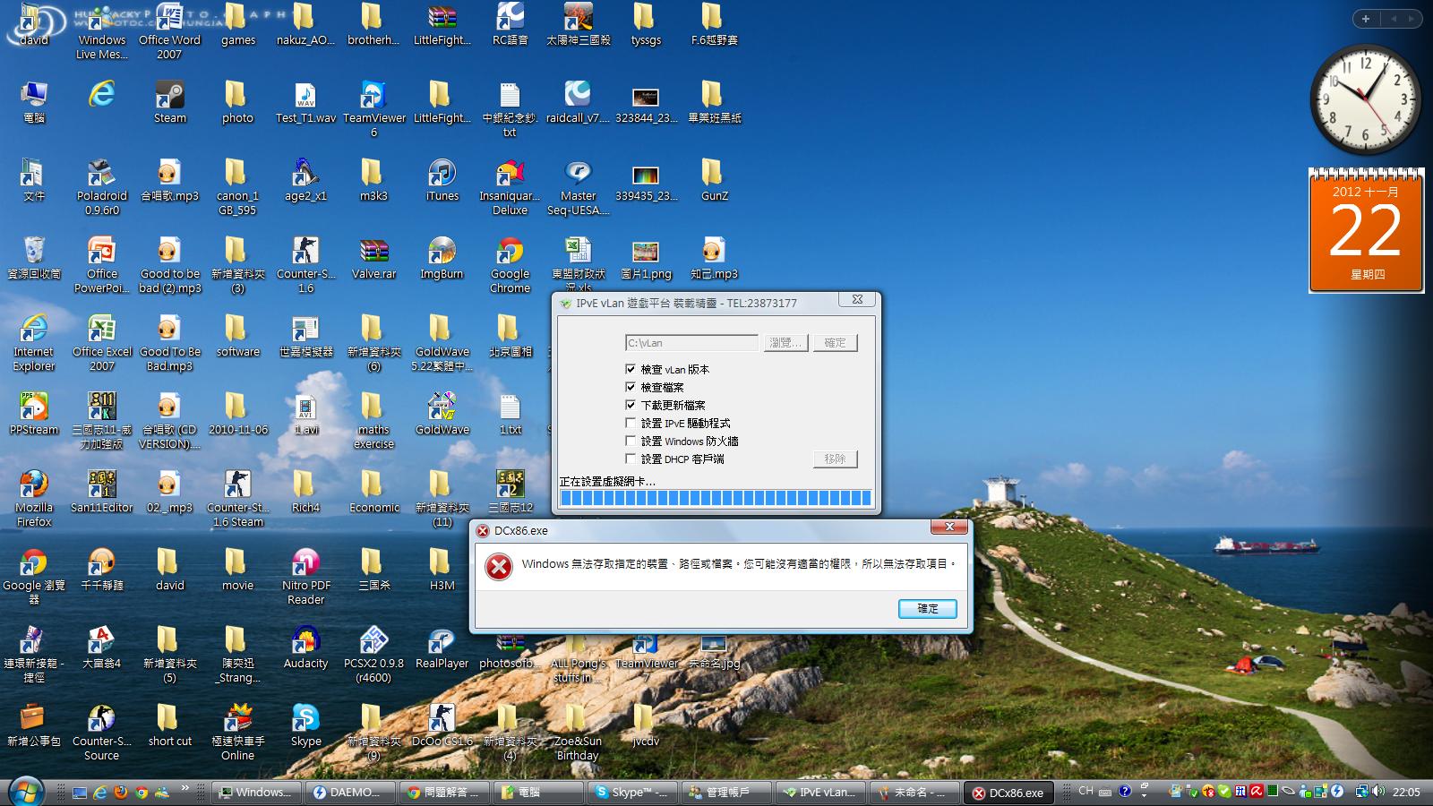Screen dimensions: 1433x806
Task: Click 確定 in the DCx86.exe error dialog
Action: coord(927,609)
